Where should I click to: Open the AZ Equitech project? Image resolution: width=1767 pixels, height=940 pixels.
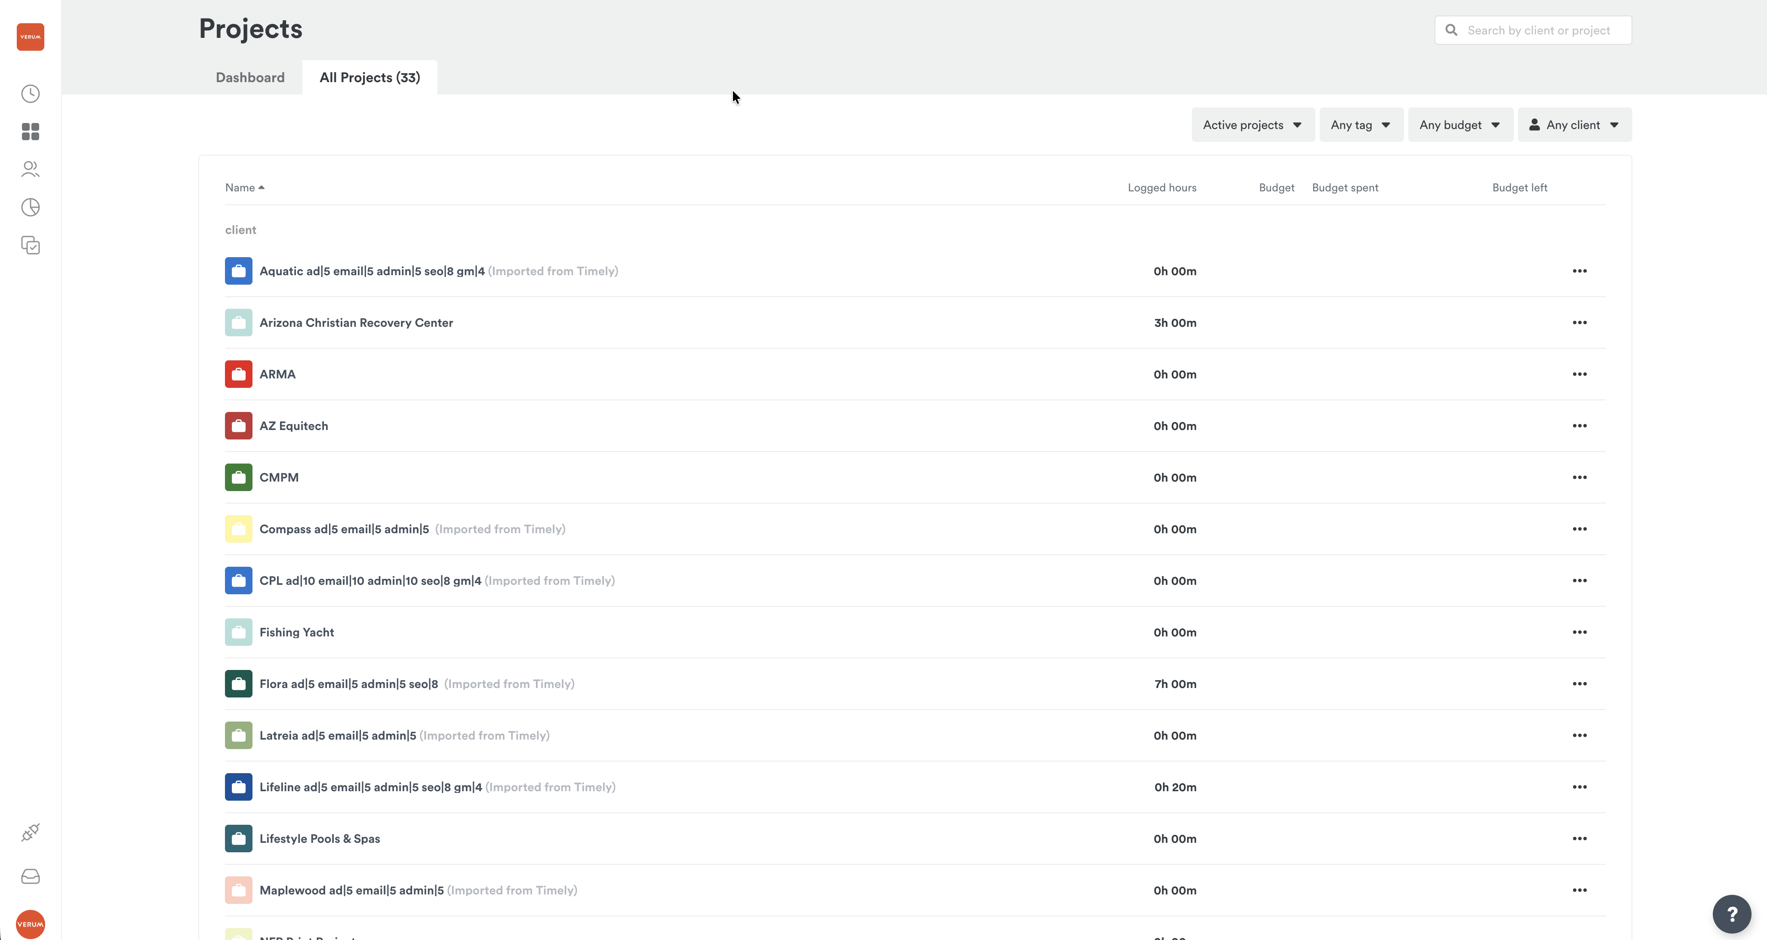point(294,426)
